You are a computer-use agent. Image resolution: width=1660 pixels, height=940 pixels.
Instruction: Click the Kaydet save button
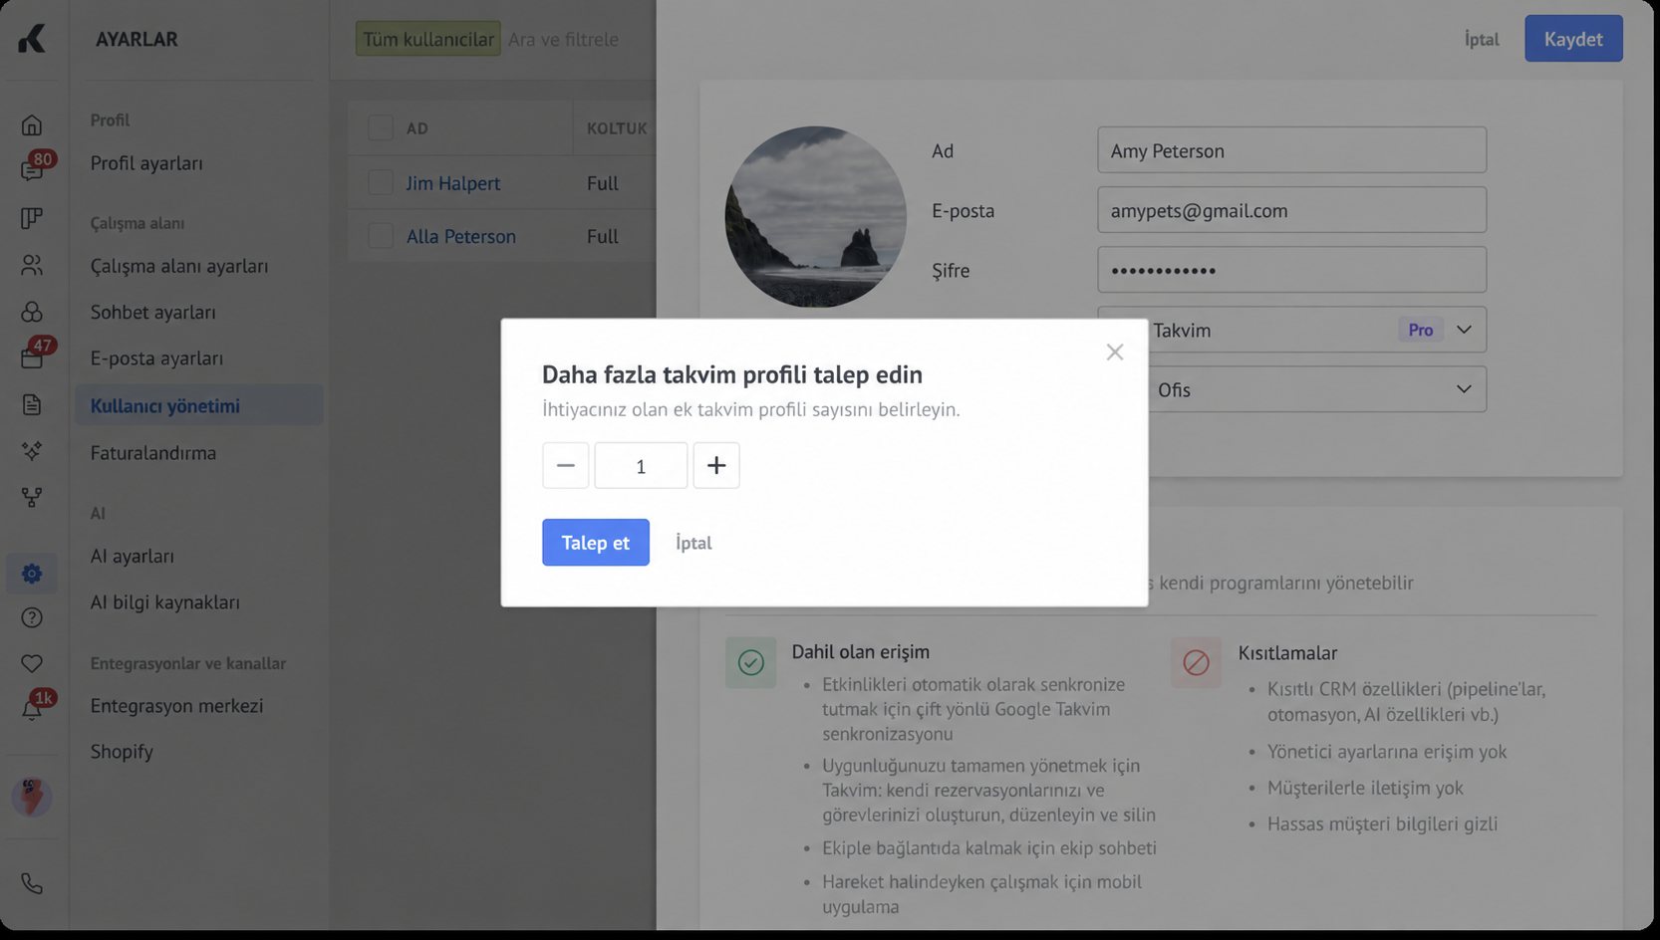click(x=1573, y=39)
